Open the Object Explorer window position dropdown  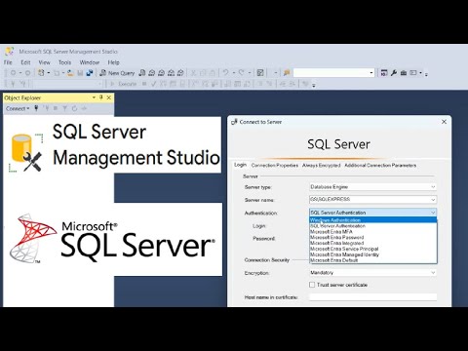pos(94,97)
